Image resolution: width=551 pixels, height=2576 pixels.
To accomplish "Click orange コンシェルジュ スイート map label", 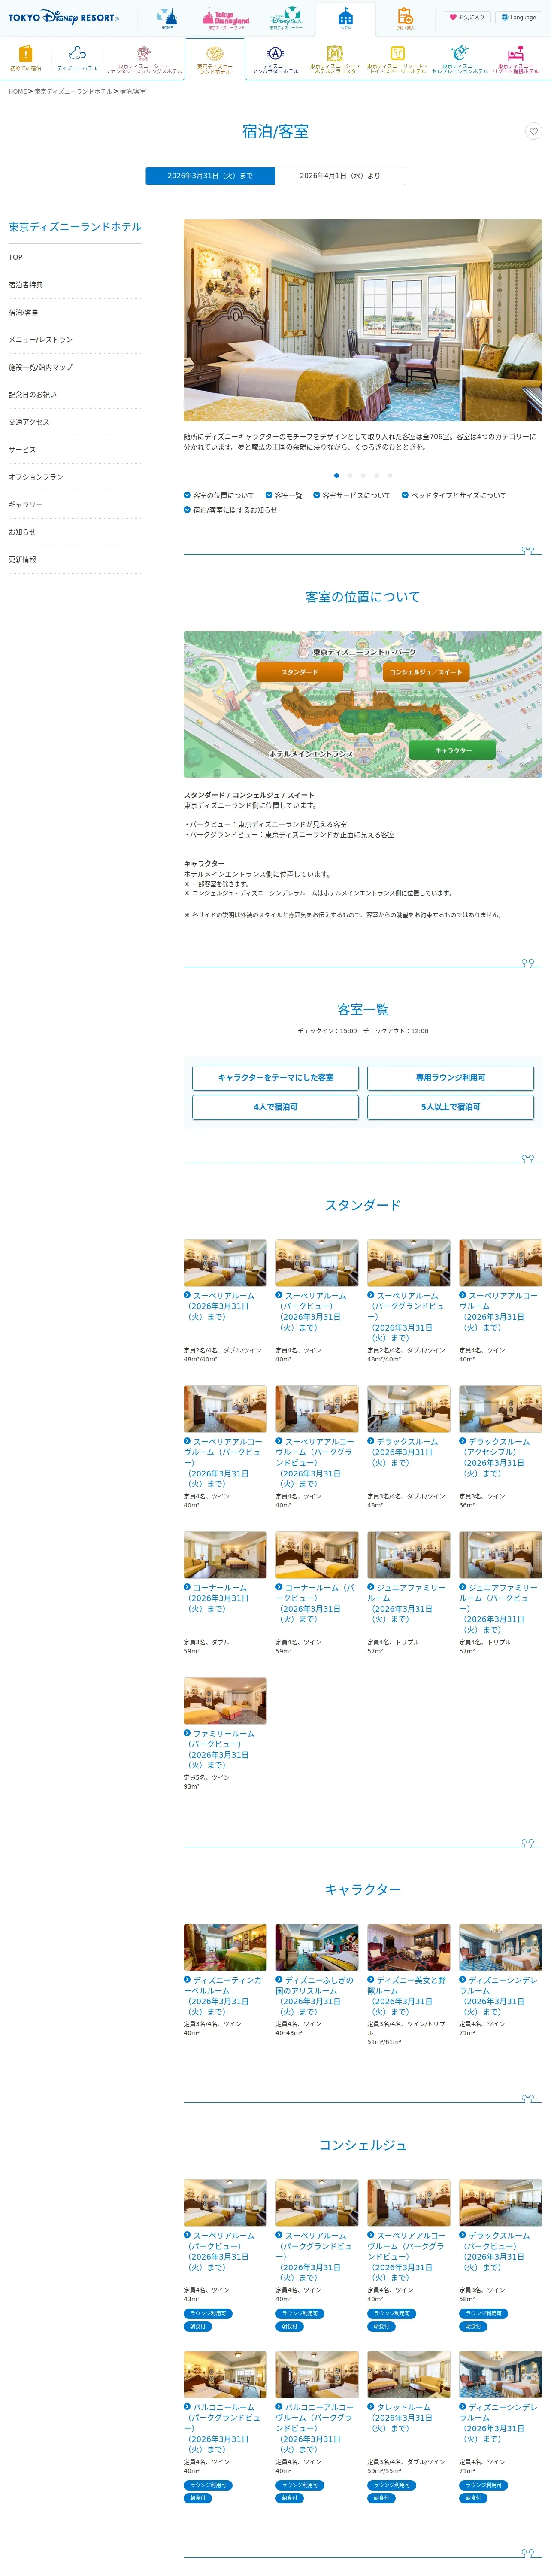I will [x=427, y=672].
